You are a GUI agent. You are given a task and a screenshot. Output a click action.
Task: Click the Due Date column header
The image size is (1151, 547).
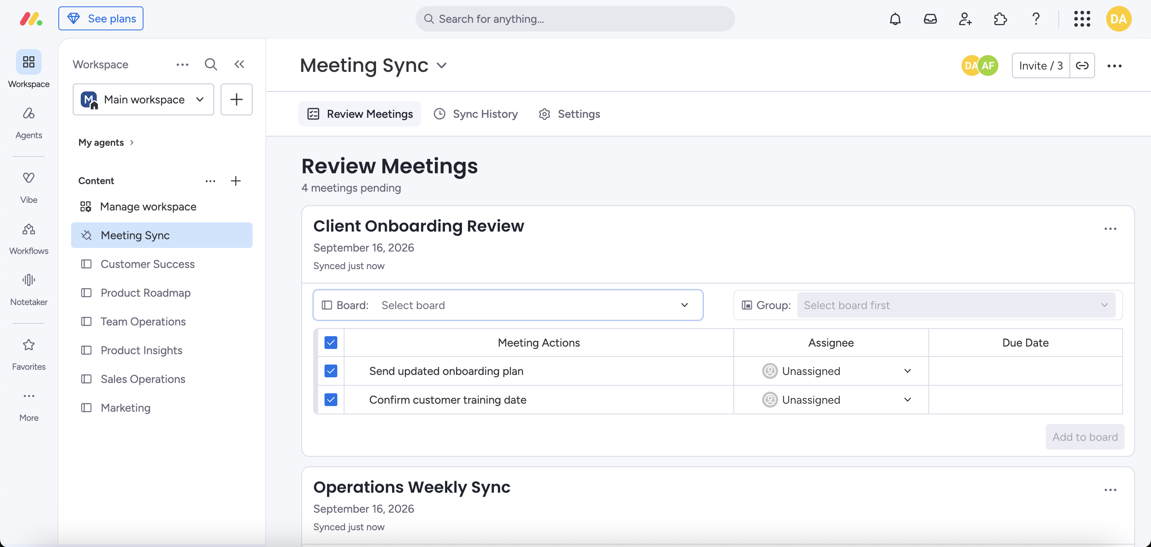point(1026,343)
